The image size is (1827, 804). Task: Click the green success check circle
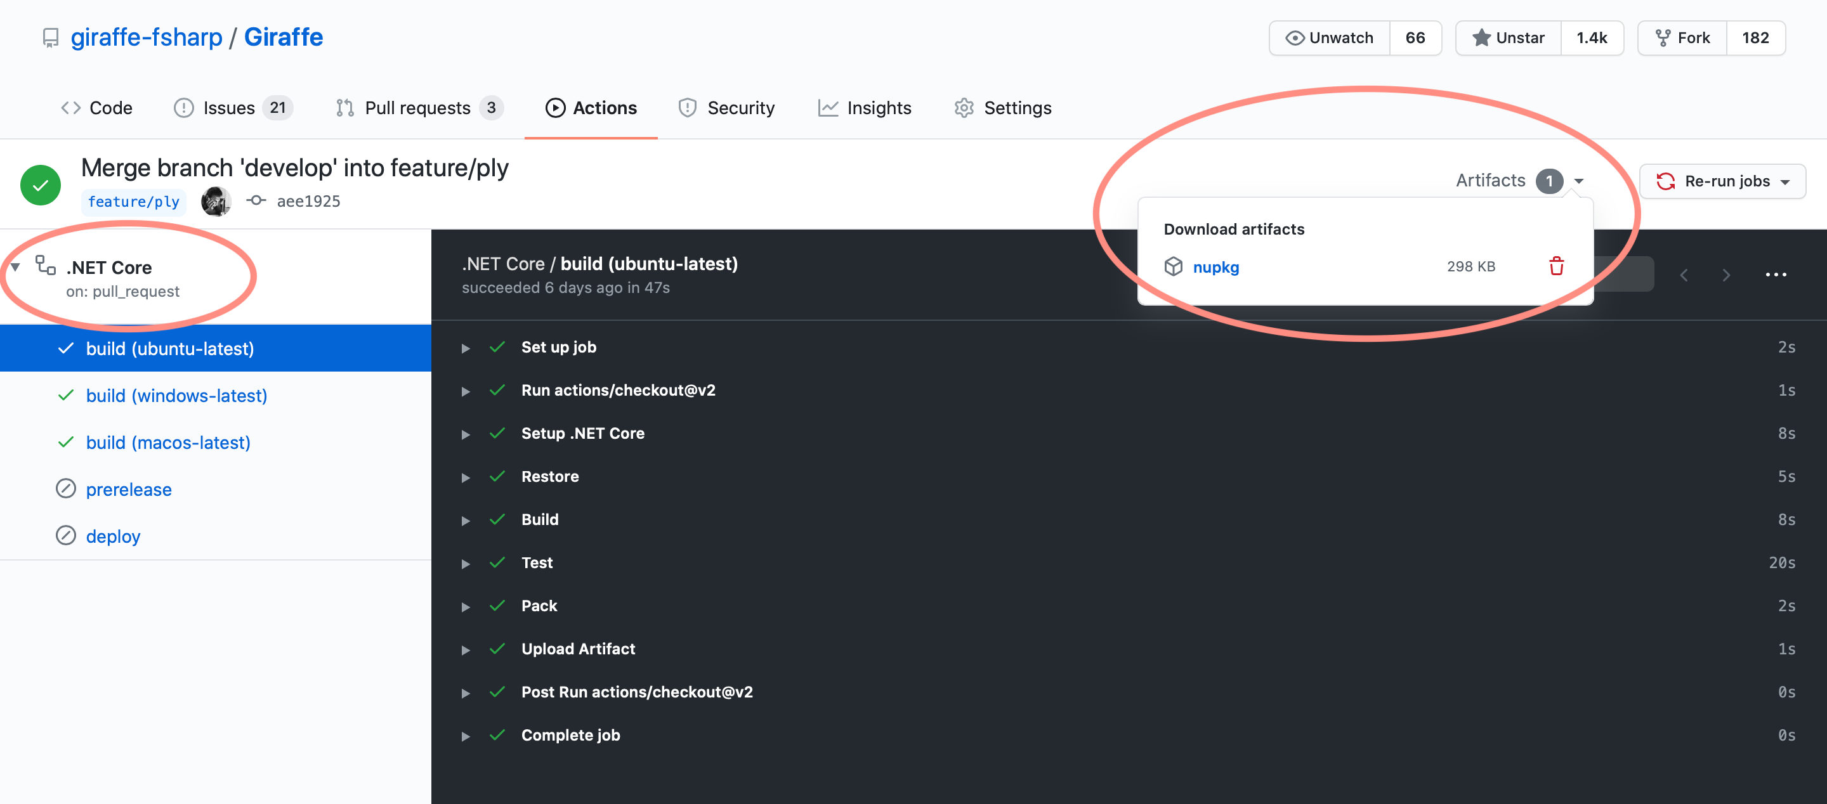point(41,185)
